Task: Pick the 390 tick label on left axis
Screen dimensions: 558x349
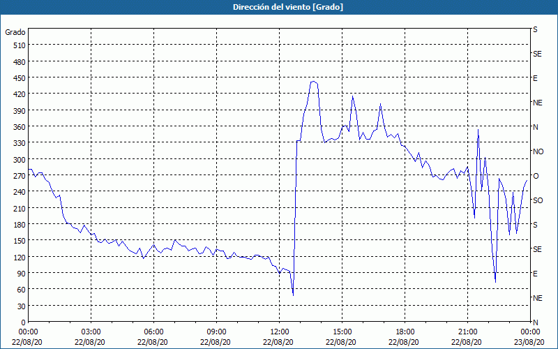Action: coord(20,111)
